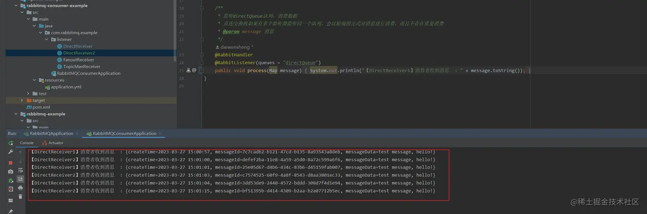Toggle soft-wrap in the console

pyautogui.click(x=20, y=170)
